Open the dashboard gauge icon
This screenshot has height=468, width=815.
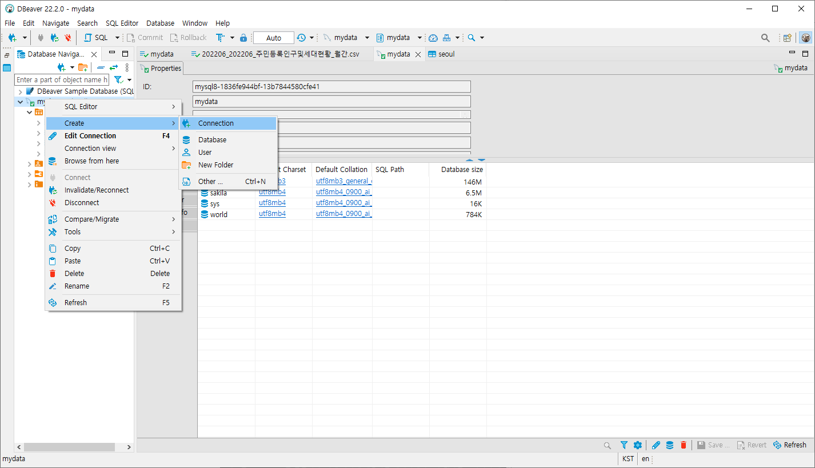pos(433,38)
